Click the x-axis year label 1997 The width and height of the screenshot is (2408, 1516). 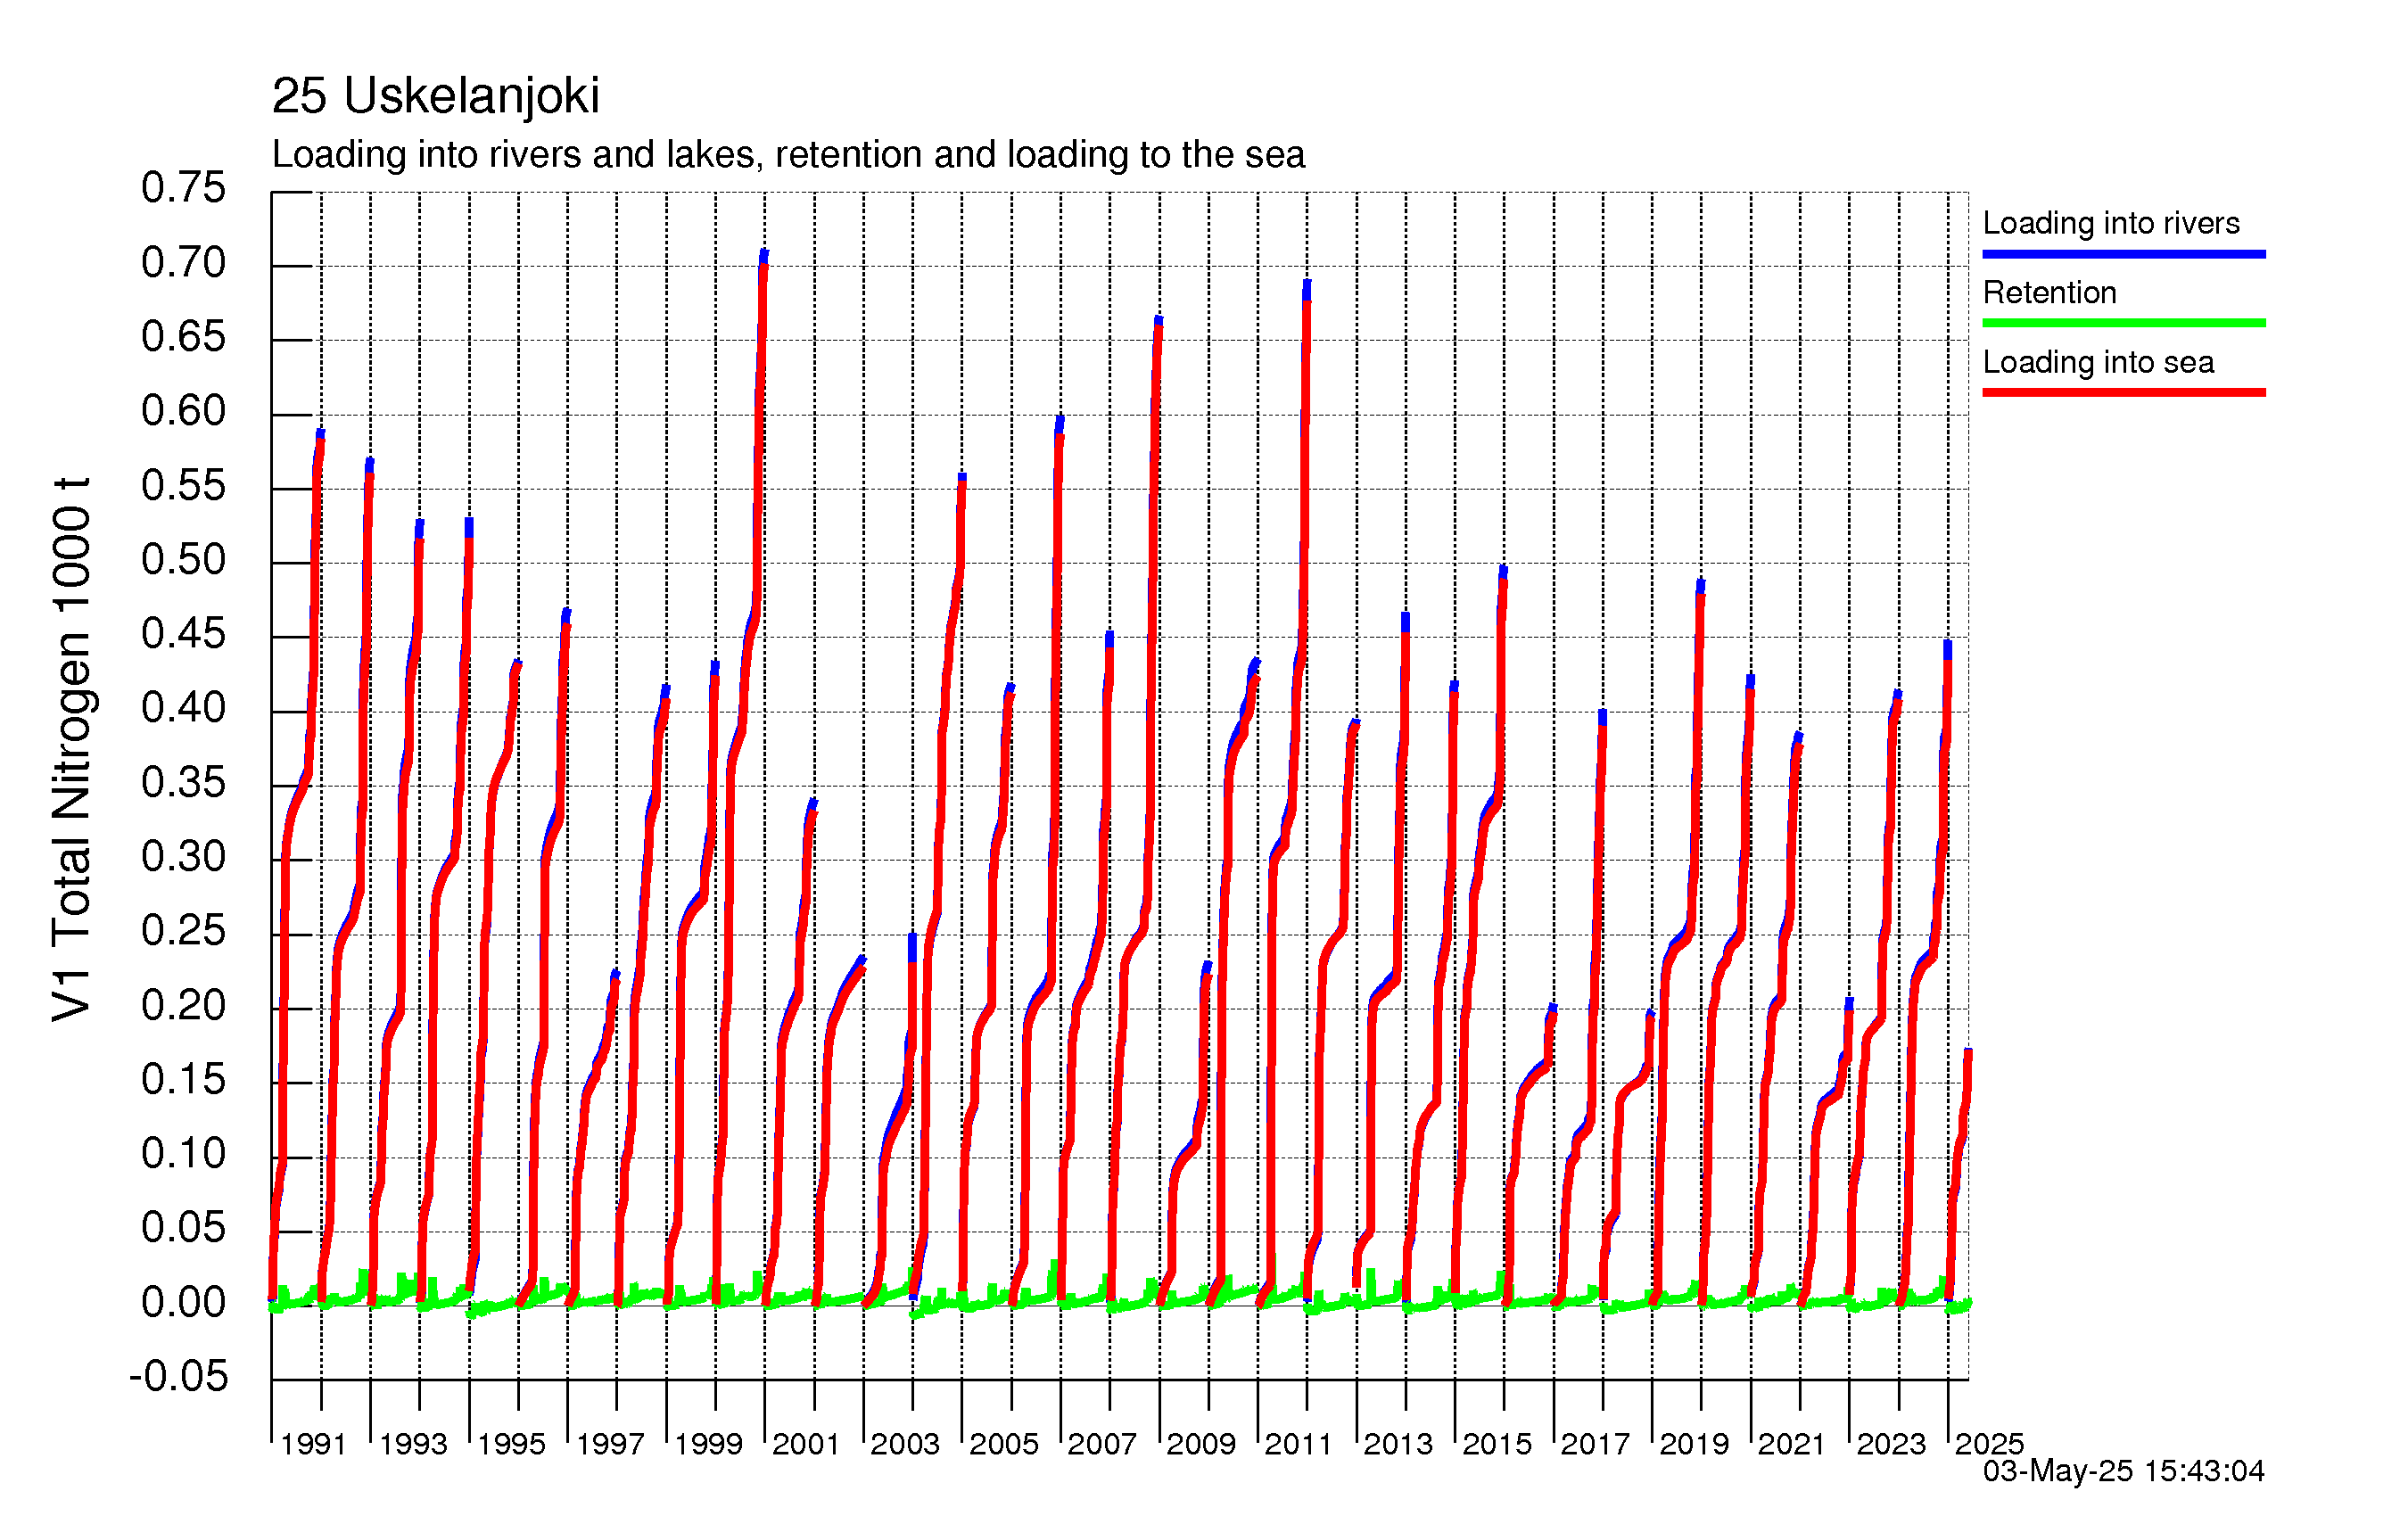pyautogui.click(x=610, y=1444)
